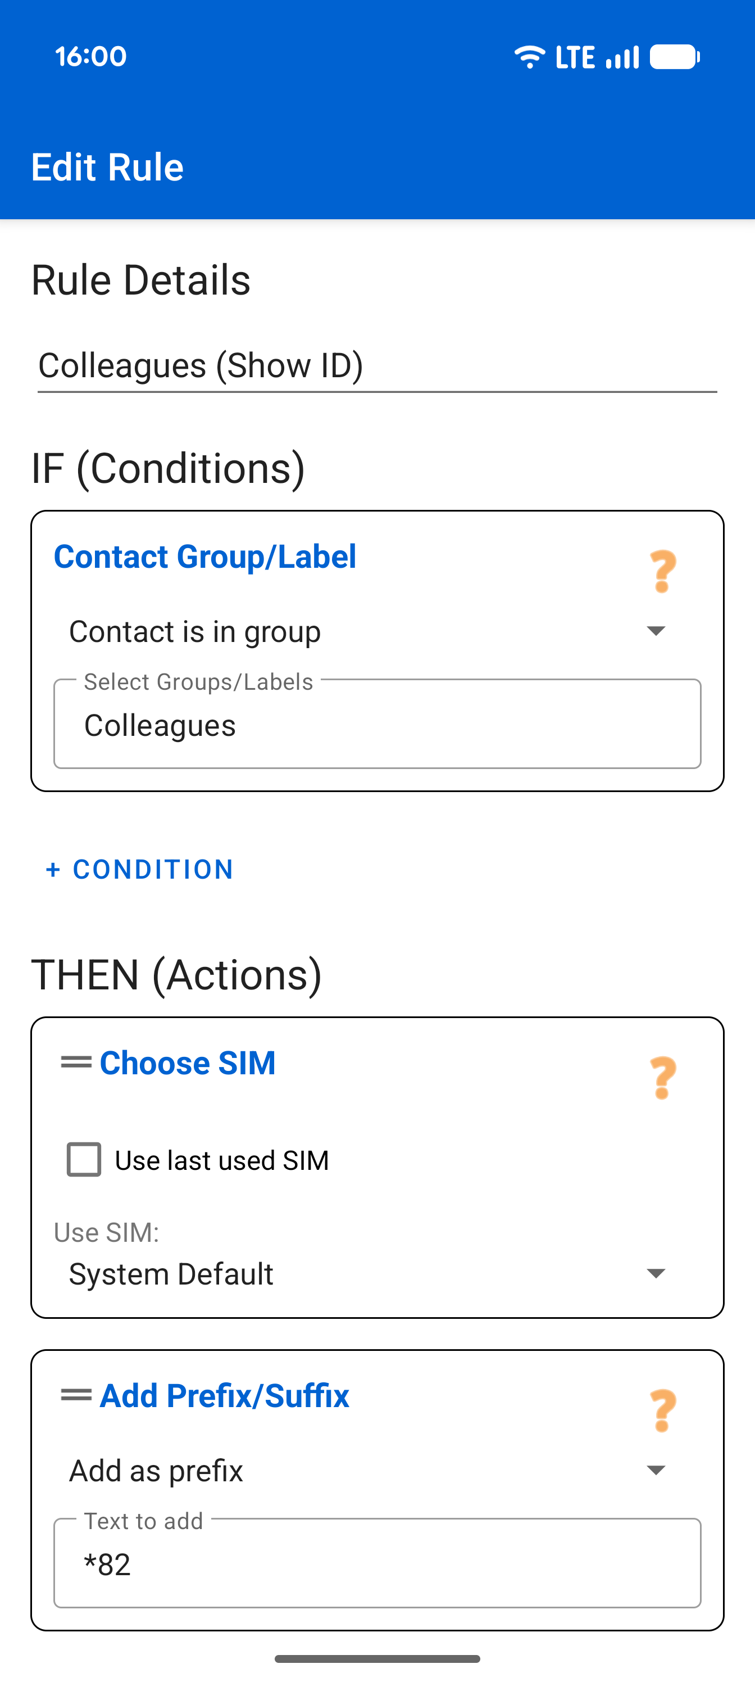Enable the Use last used SIM checkbox

tap(84, 1160)
